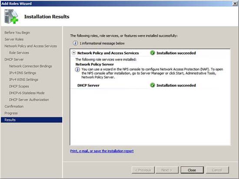Viewport: 239px width, 179px height.
Task: Select the Confirmation step
Action: tap(14, 106)
